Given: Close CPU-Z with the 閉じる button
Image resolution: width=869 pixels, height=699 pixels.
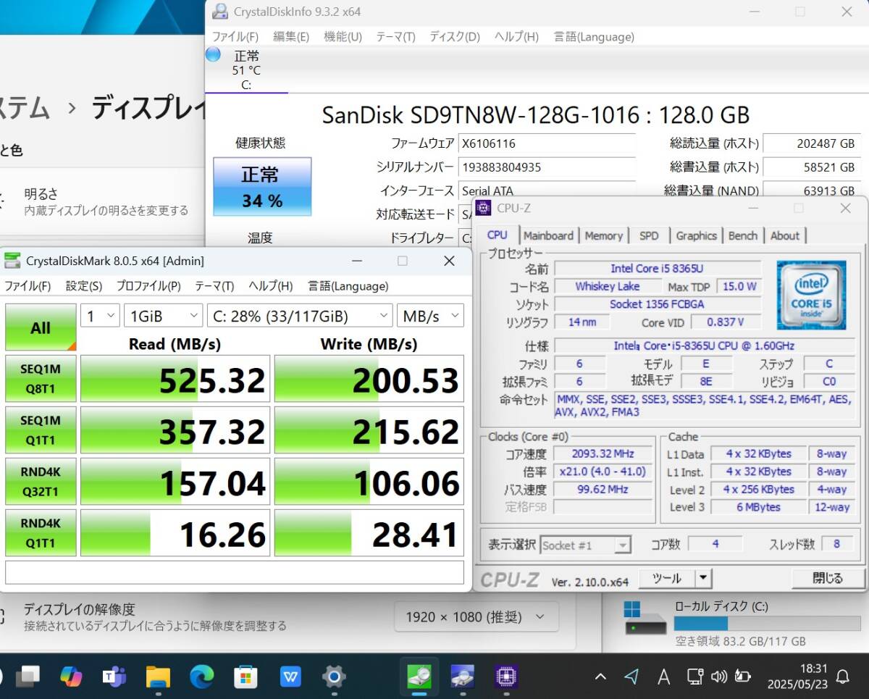Looking at the screenshot, I should [828, 578].
